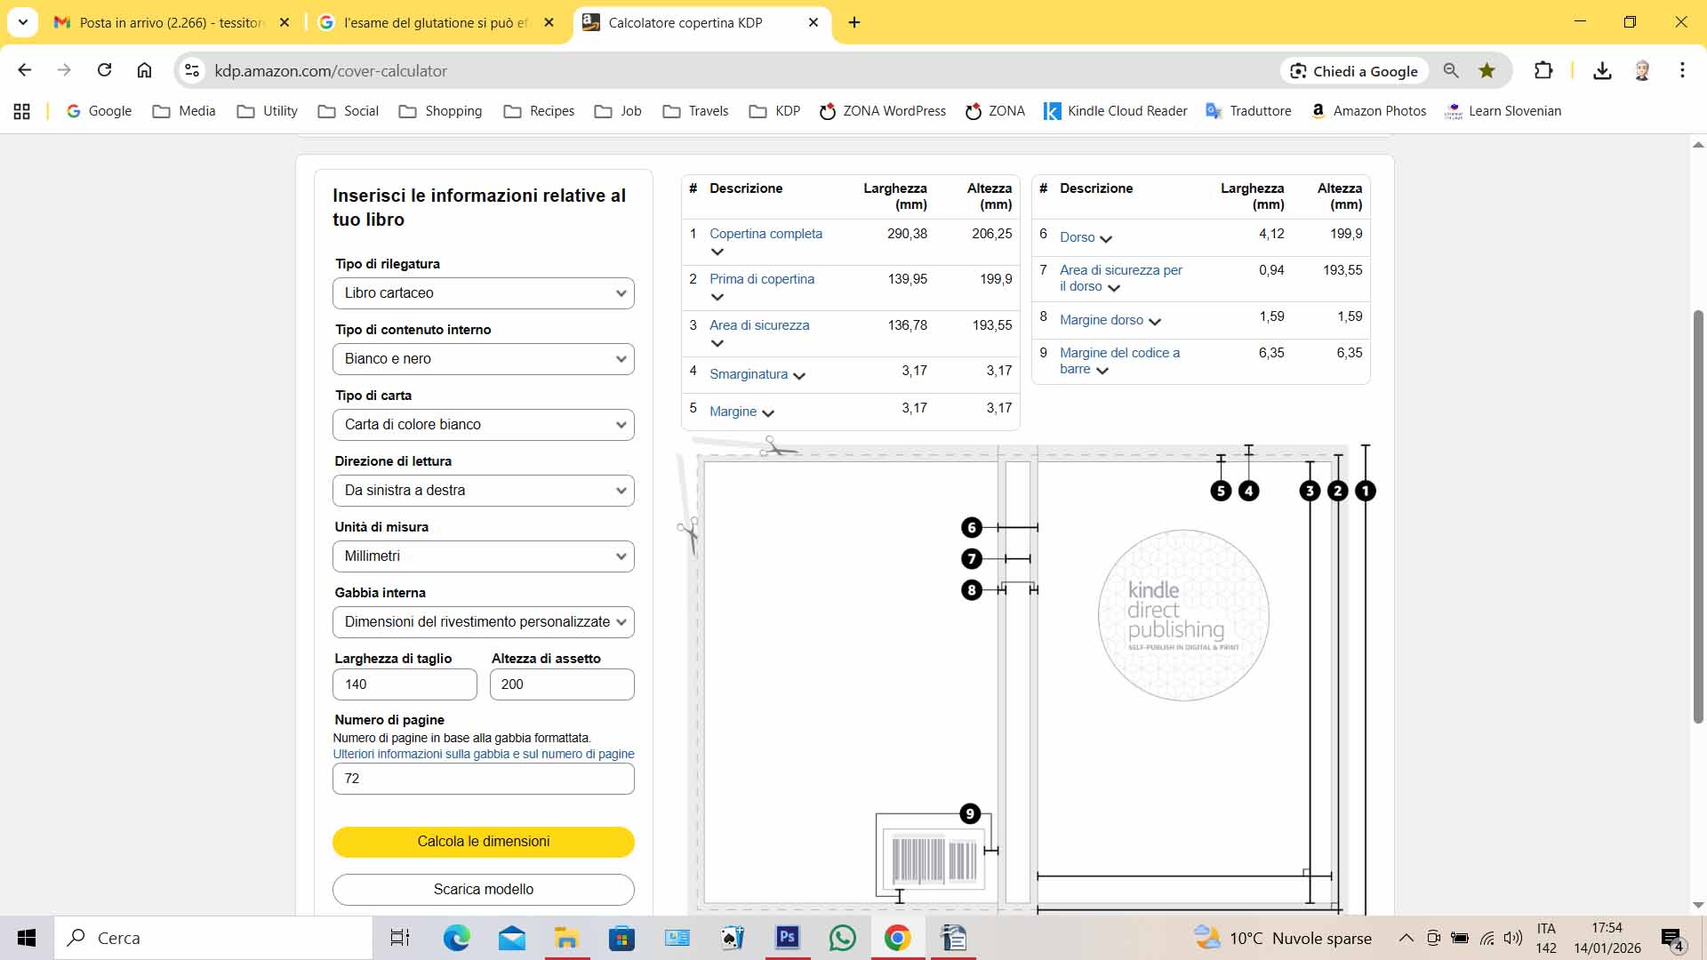Click the Calcola le dimensioni button
Viewport: 1707px width, 960px height.
[483, 841]
